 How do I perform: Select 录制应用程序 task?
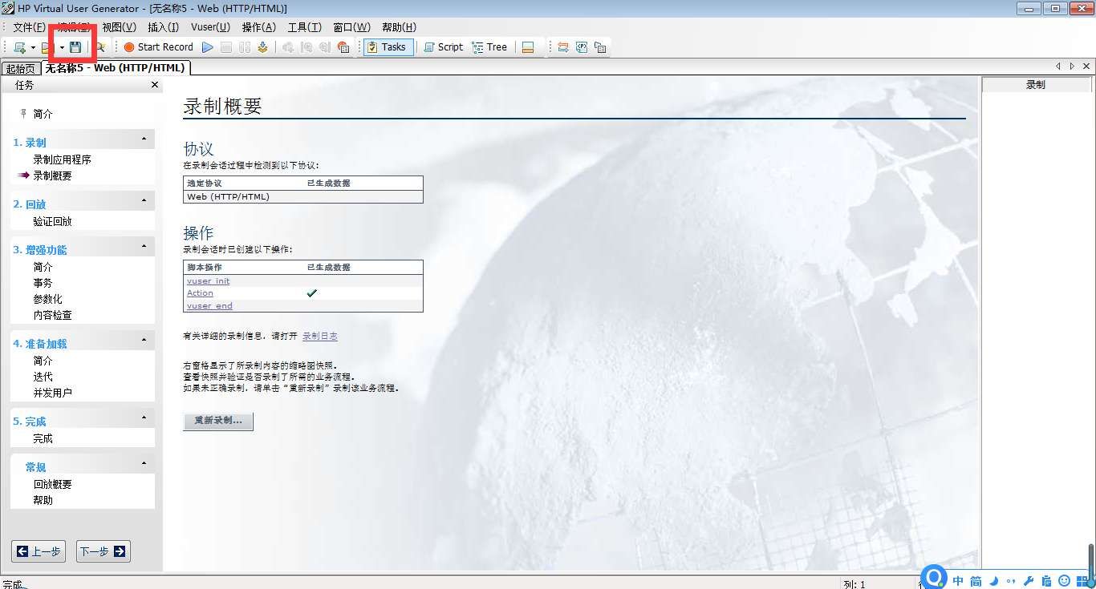tap(63, 159)
